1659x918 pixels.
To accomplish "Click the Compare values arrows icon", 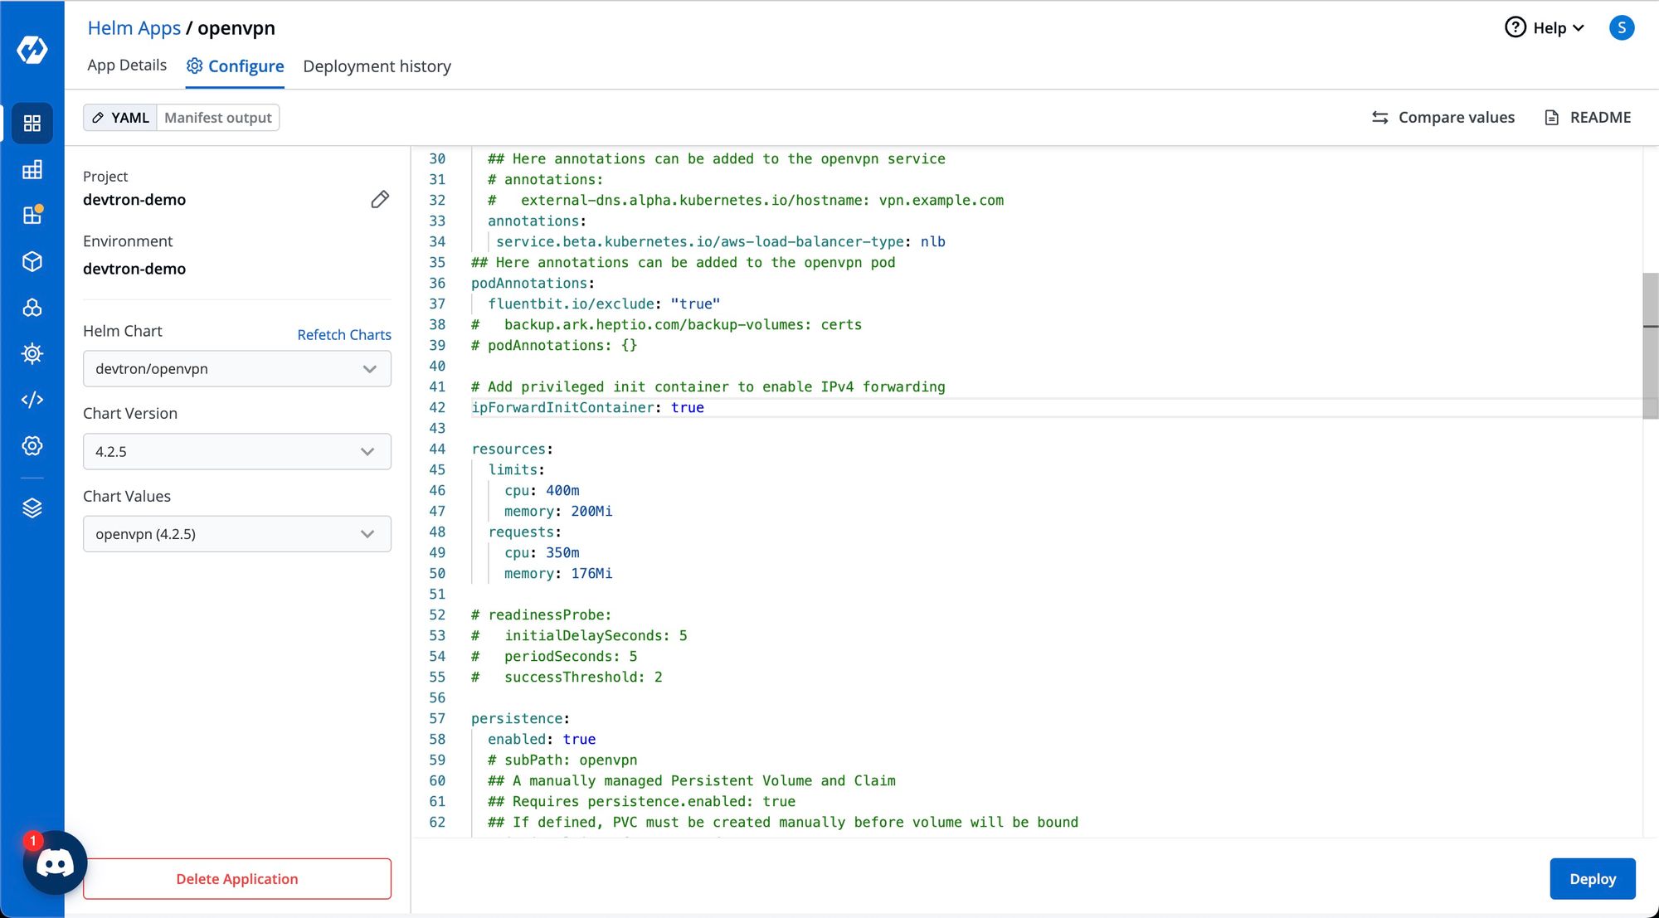I will pyautogui.click(x=1380, y=118).
